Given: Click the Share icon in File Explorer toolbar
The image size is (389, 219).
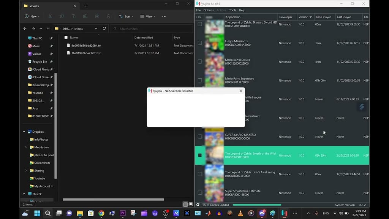Looking at the screenshot, I should tap(97, 16).
